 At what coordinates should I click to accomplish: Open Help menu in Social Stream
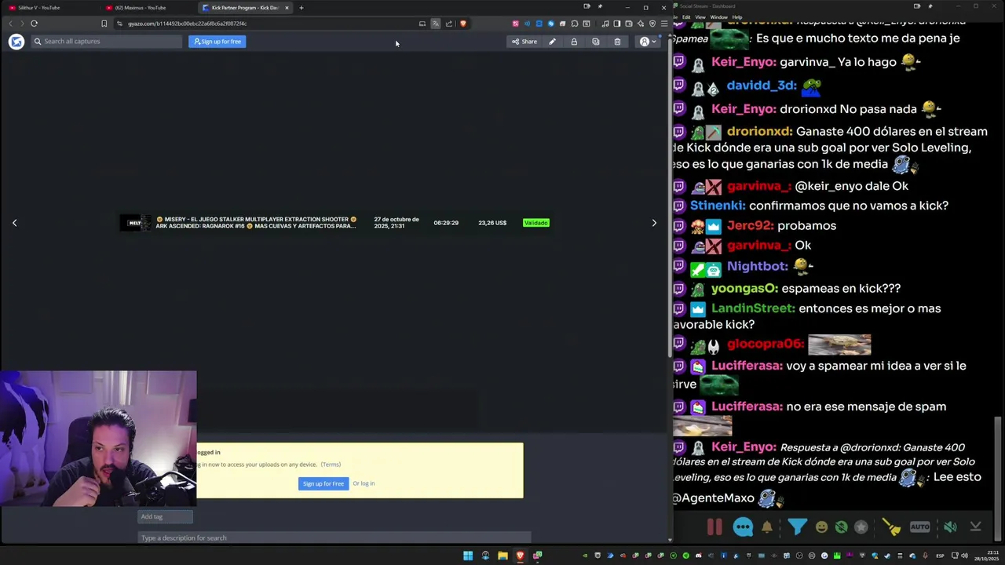tap(737, 17)
